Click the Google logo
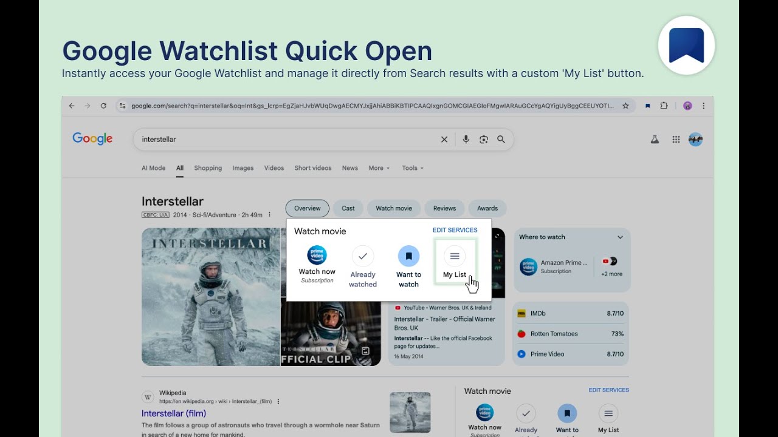 [x=92, y=139]
